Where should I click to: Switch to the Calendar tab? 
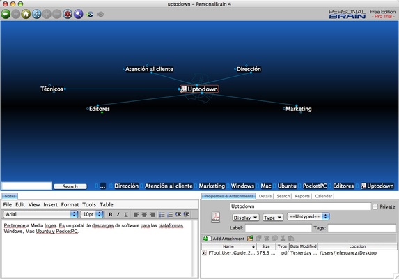[x=323, y=196]
